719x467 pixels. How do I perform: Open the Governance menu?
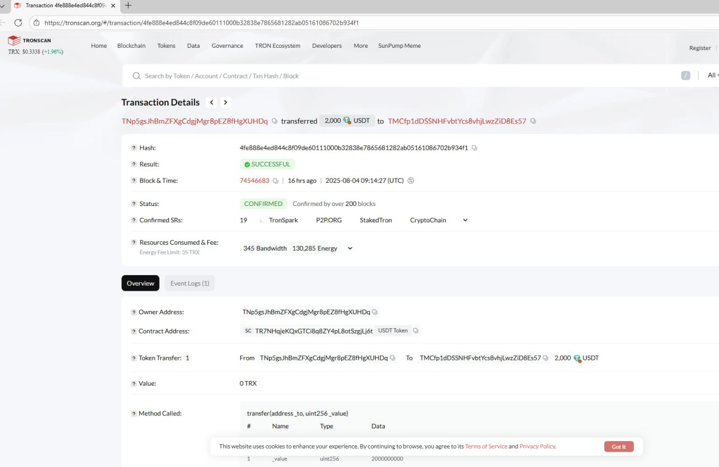coord(227,46)
